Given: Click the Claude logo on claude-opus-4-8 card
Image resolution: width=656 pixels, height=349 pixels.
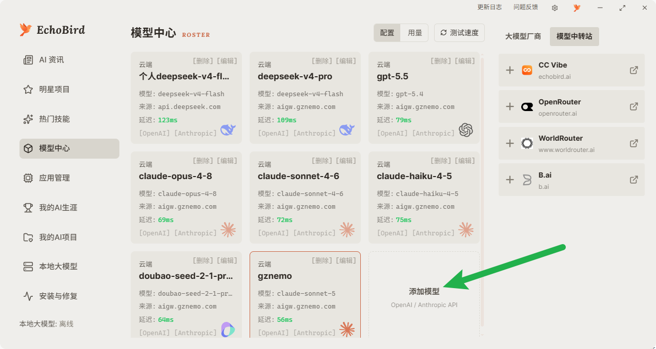Looking at the screenshot, I should click(x=228, y=229).
